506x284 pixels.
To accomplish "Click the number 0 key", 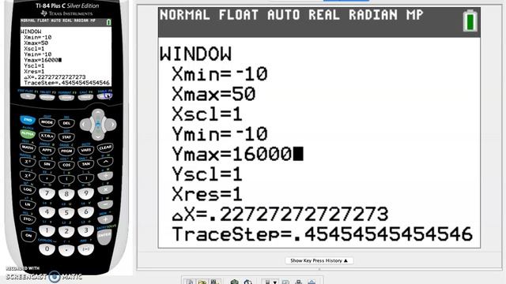I will tap(47, 249).
